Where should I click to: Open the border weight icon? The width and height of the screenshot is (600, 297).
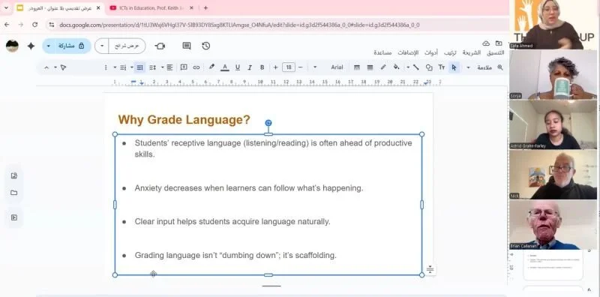click(370, 67)
